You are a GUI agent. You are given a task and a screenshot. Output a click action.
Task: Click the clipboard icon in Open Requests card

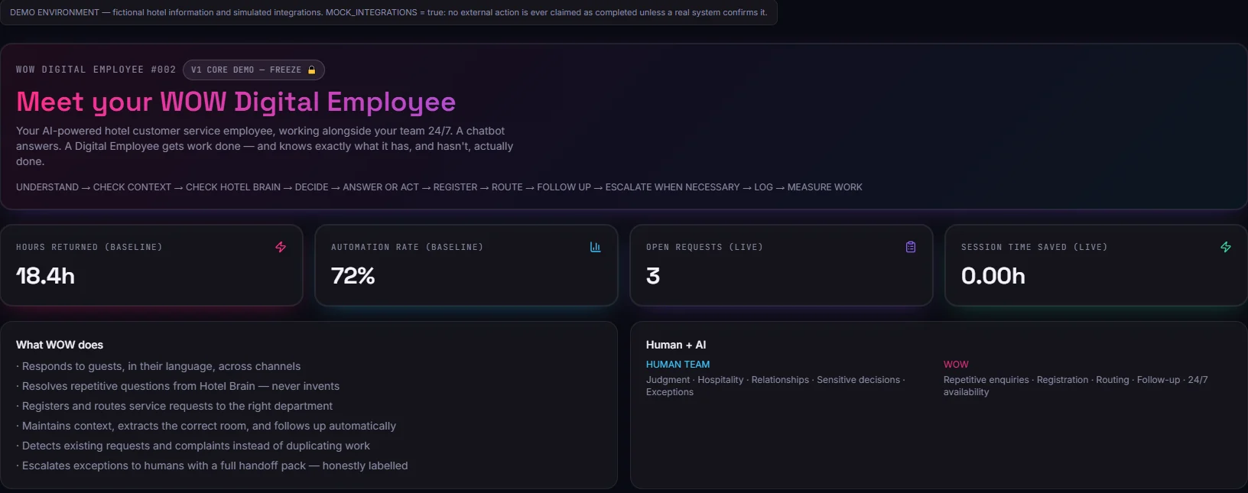point(911,247)
